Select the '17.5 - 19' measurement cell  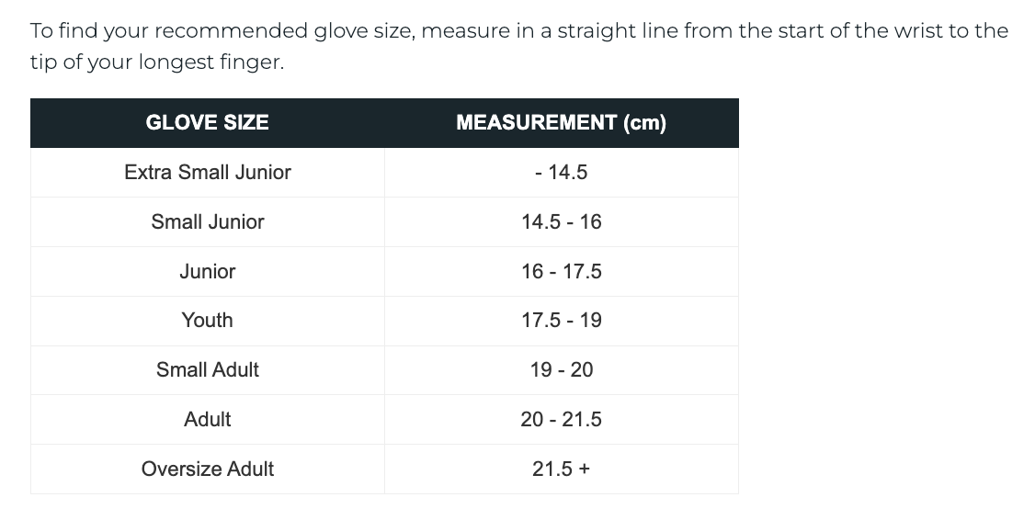(x=561, y=321)
